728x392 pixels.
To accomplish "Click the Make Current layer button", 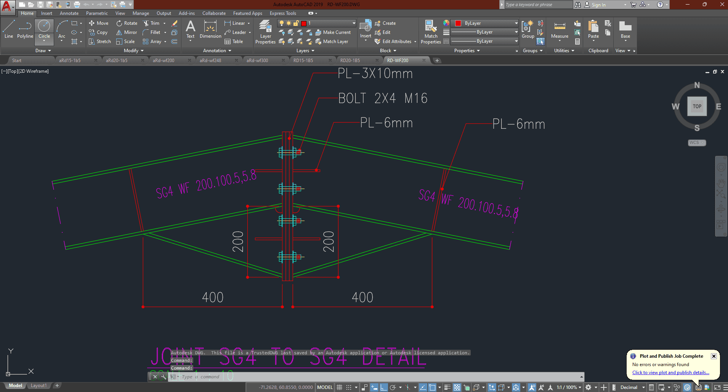I will 333,32.
